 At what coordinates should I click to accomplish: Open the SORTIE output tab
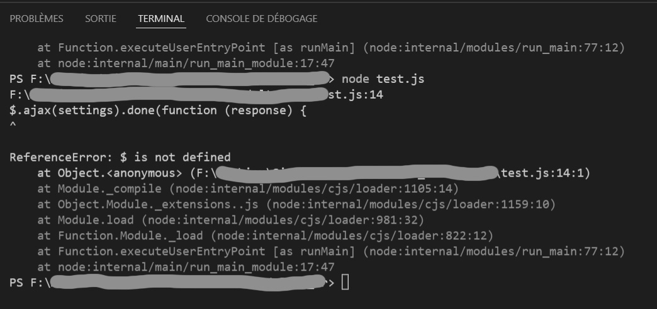click(101, 19)
